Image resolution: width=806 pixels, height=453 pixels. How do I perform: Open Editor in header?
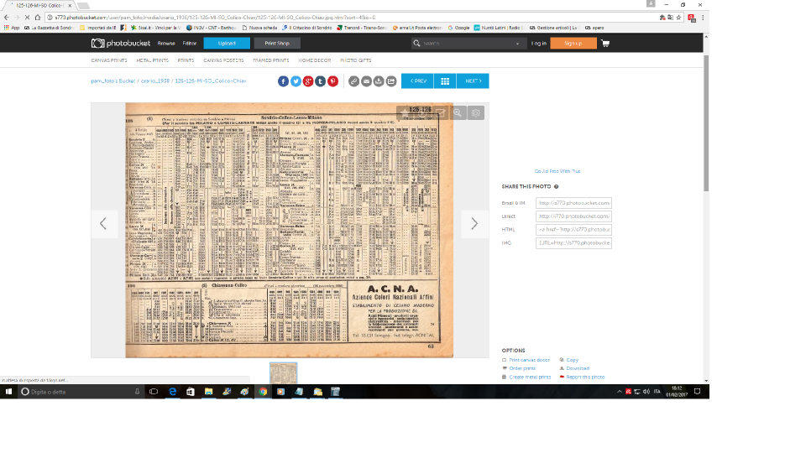click(x=190, y=44)
